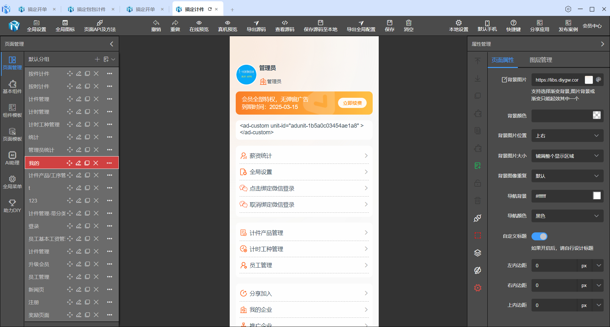Pick a color with the 背景颜色 swatch
Image resolution: width=610 pixels, height=327 pixels.
(x=597, y=116)
